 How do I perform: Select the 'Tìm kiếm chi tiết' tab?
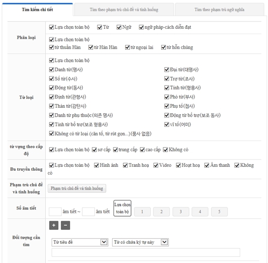(38, 10)
